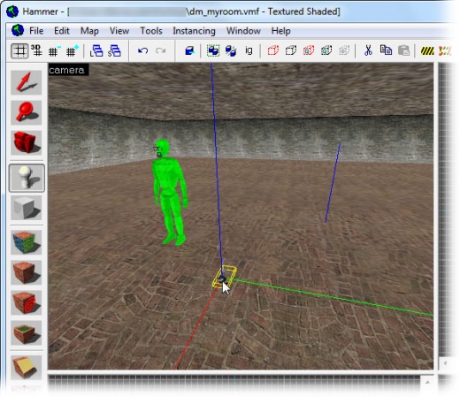
Task: Toggle the ig ignore-groups button
Action: coord(249,50)
